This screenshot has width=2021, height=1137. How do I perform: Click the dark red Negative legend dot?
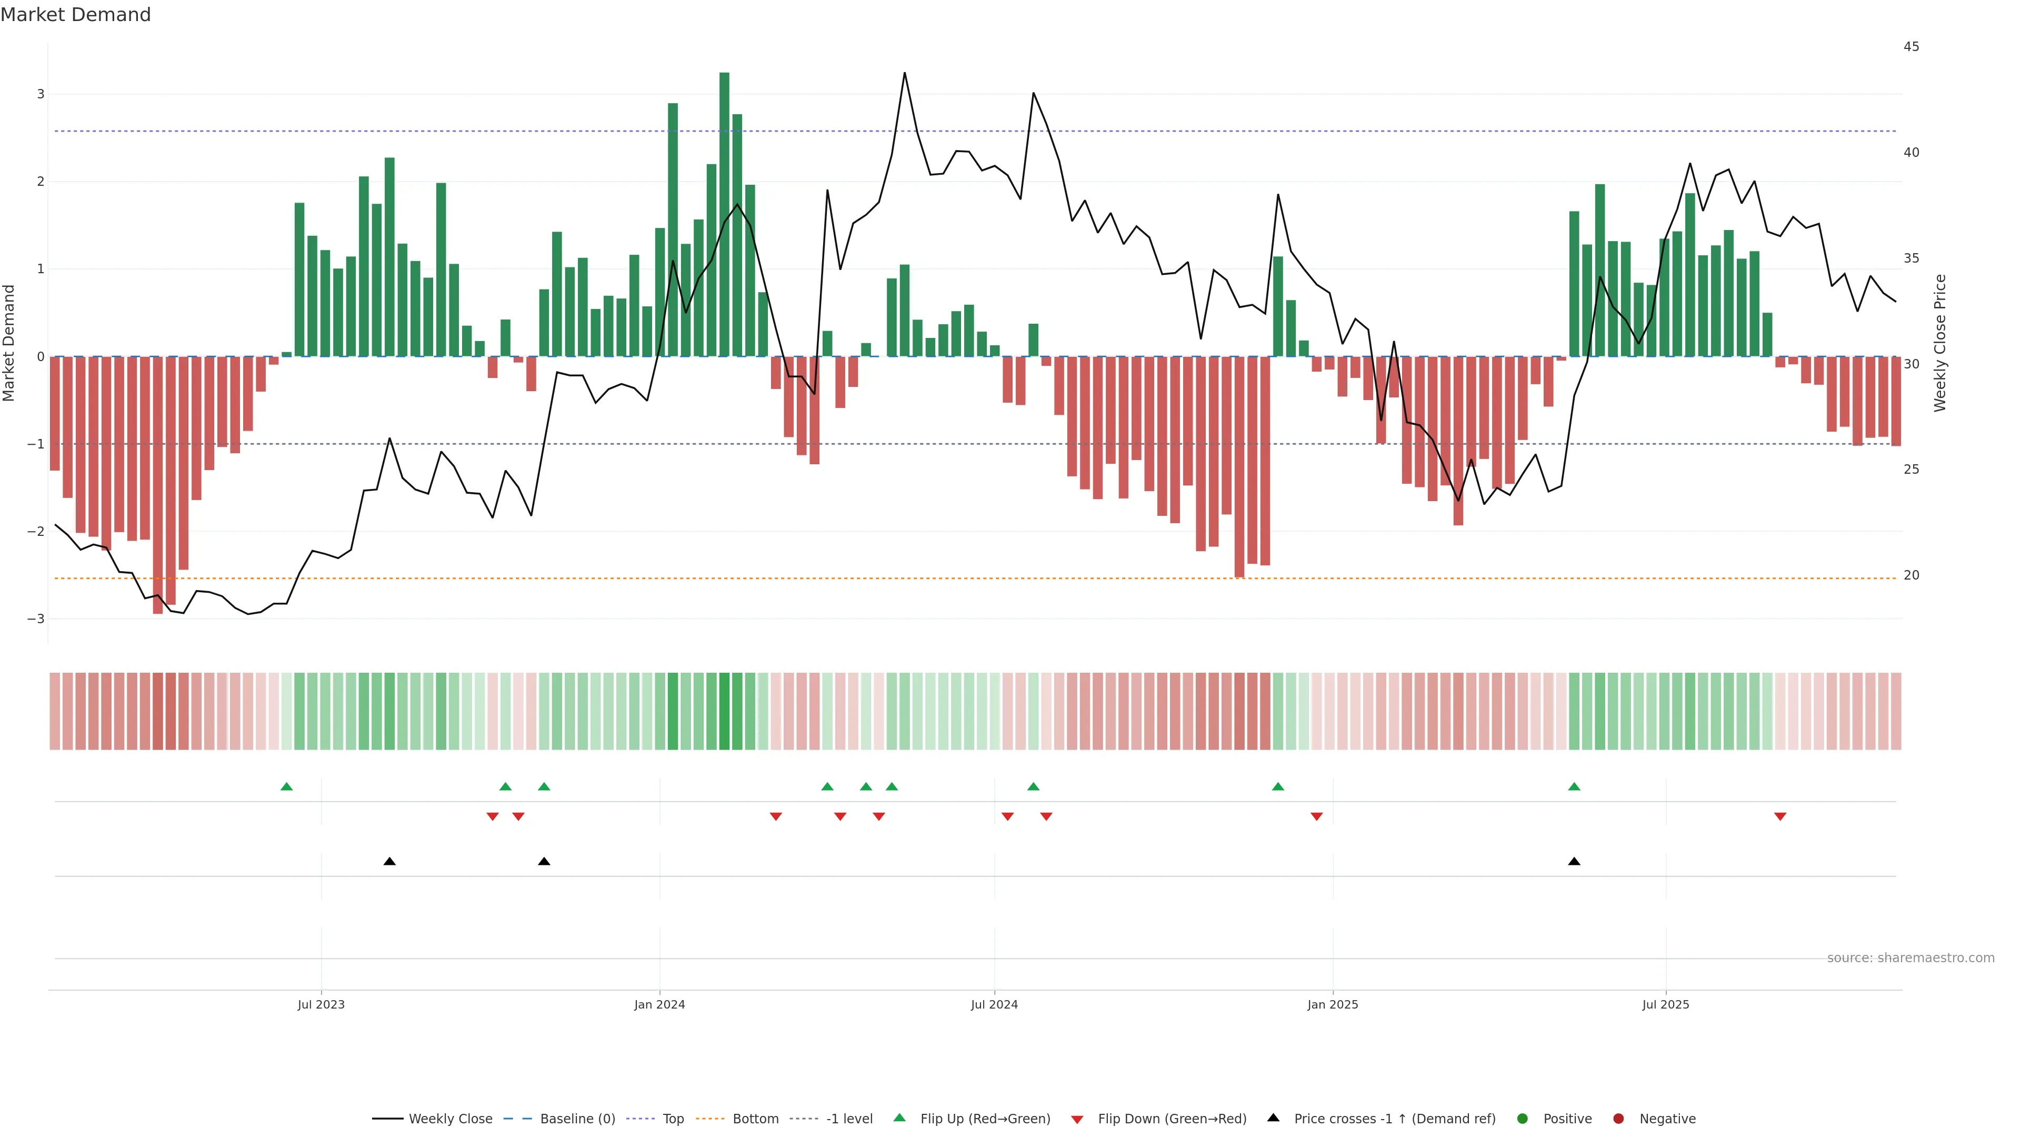click(1618, 1118)
